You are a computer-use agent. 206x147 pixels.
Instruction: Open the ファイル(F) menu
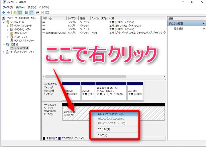8,7
